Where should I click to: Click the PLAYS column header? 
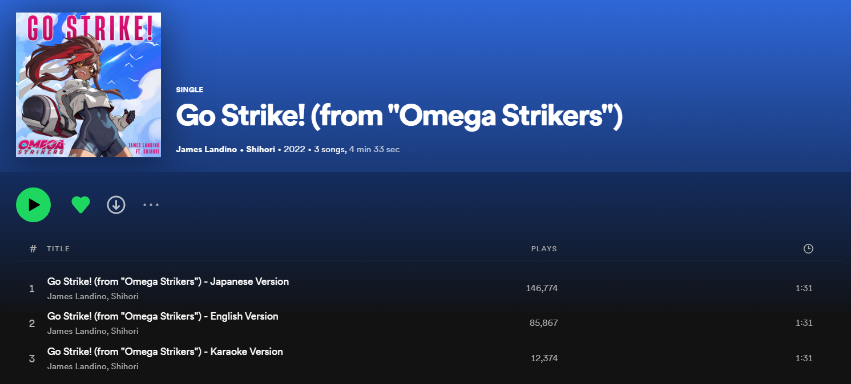tap(544, 249)
